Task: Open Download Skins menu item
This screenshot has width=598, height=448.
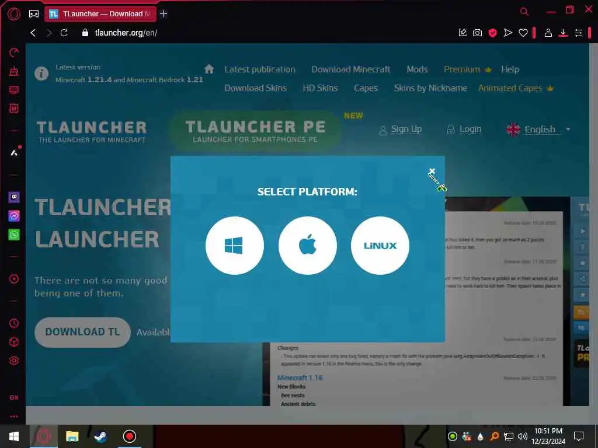Action: coord(255,88)
